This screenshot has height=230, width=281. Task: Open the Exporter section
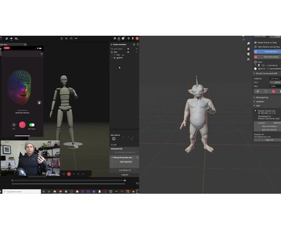coord(124,175)
